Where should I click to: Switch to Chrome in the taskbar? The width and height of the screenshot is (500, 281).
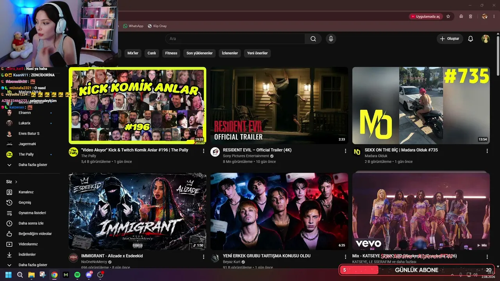tap(54, 275)
